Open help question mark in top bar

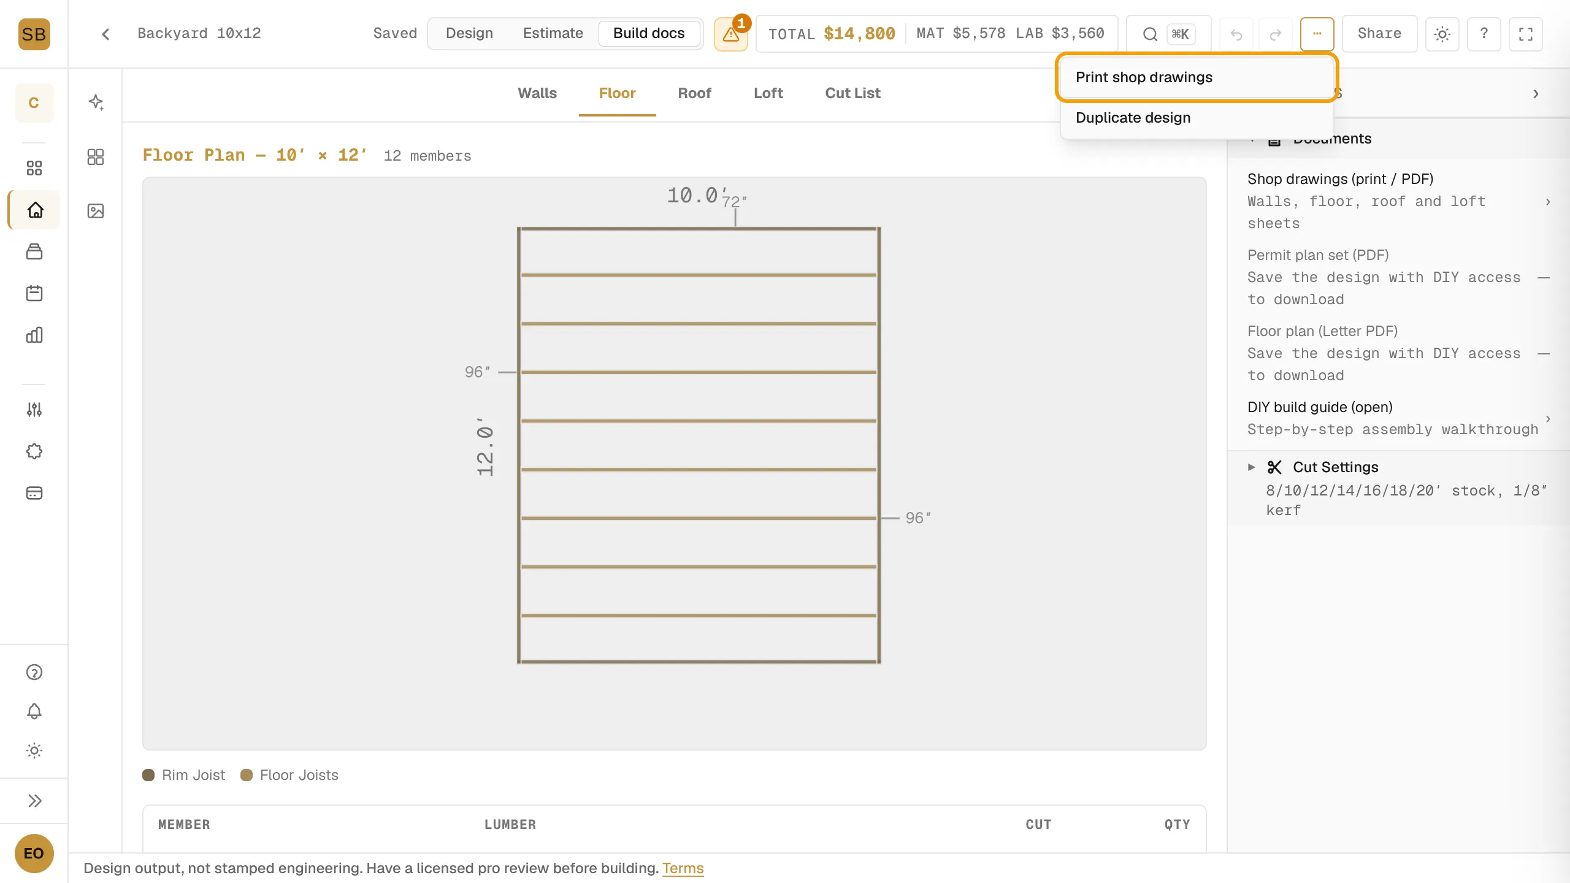pyautogui.click(x=1484, y=34)
